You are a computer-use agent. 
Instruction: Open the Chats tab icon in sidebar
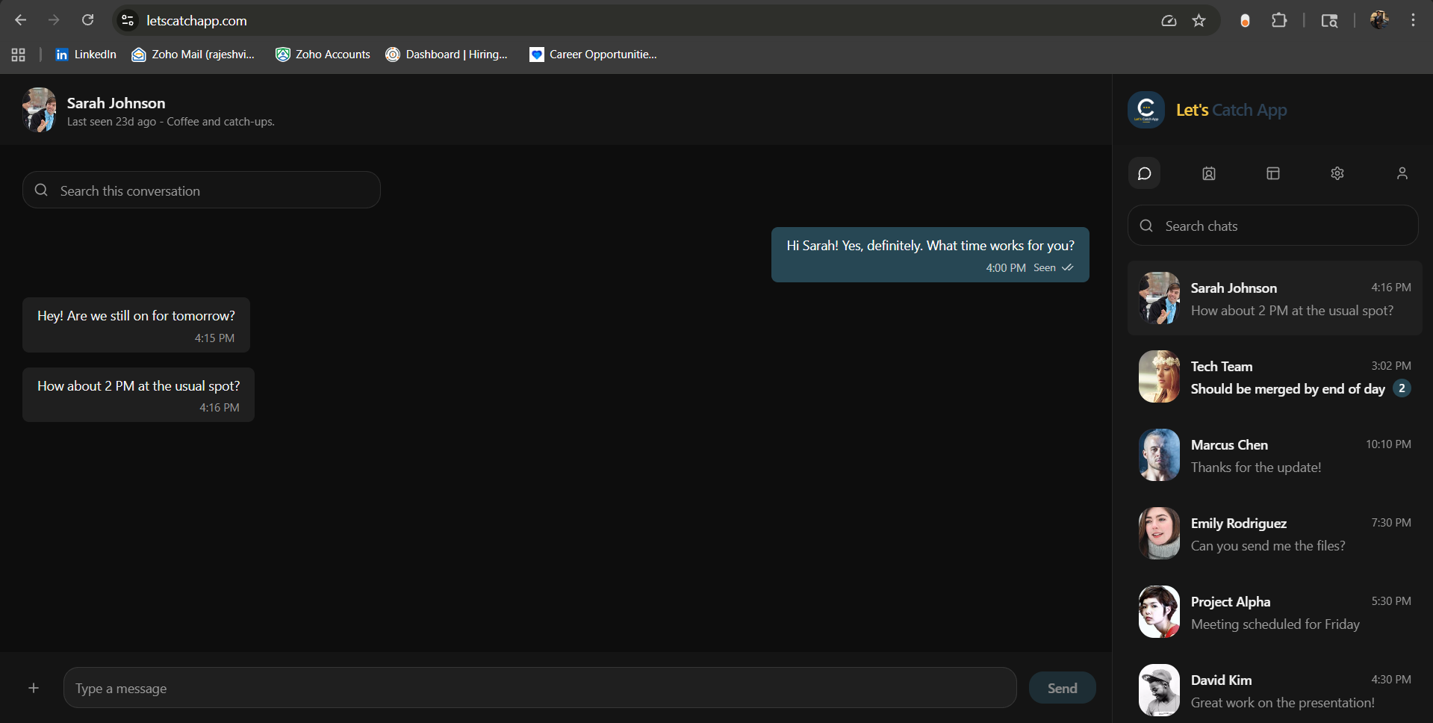coord(1144,173)
